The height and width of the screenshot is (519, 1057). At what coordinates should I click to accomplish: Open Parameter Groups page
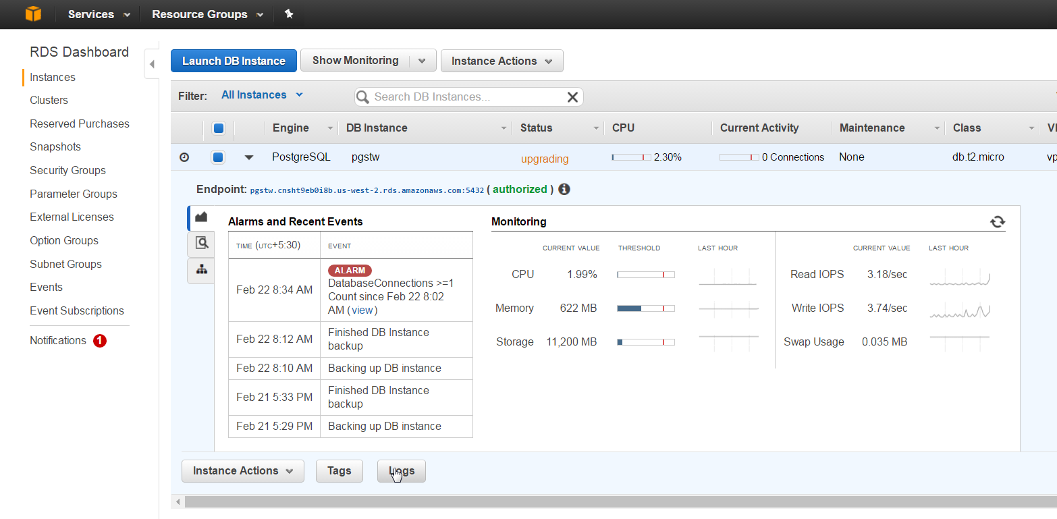click(74, 194)
